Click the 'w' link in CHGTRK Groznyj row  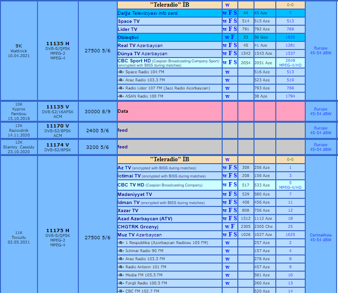(x=227, y=227)
